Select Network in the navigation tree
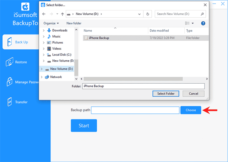Viewport: 228px width, 162px height. 56,77
